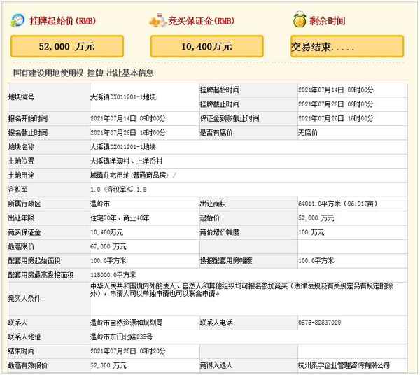
Task: Select the 挂牌起始价(RMB) heading
Action: point(63,21)
